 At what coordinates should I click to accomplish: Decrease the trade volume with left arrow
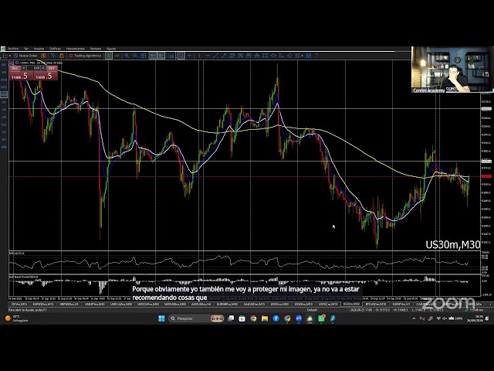pos(23,68)
